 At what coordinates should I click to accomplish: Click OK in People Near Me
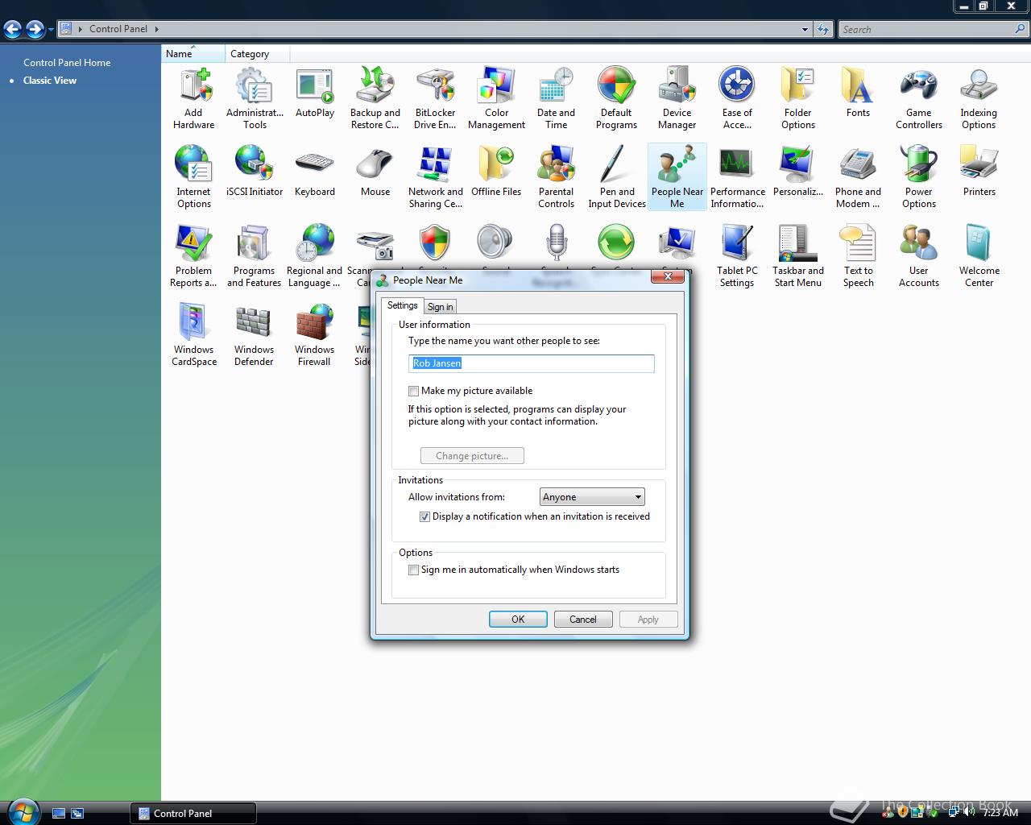pyautogui.click(x=518, y=619)
